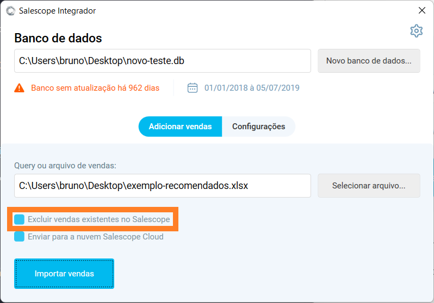
Task: Open the Configurações tab
Action: tap(258, 127)
